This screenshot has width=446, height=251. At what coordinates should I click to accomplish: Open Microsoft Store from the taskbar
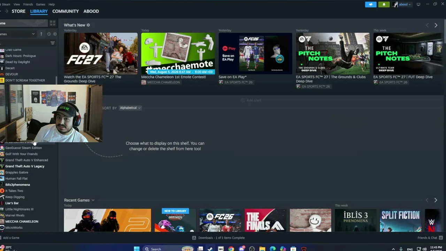click(x=293, y=249)
